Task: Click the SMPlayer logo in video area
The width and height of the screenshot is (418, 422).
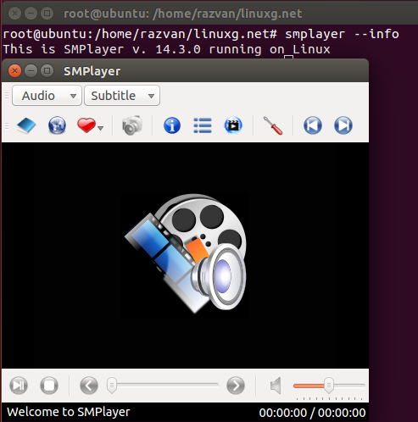Action: 186,253
